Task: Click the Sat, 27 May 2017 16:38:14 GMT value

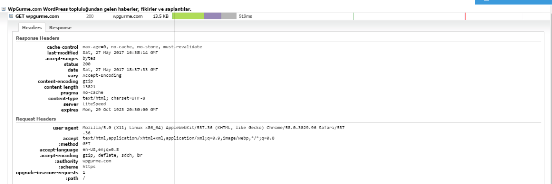Action: pos(120,53)
